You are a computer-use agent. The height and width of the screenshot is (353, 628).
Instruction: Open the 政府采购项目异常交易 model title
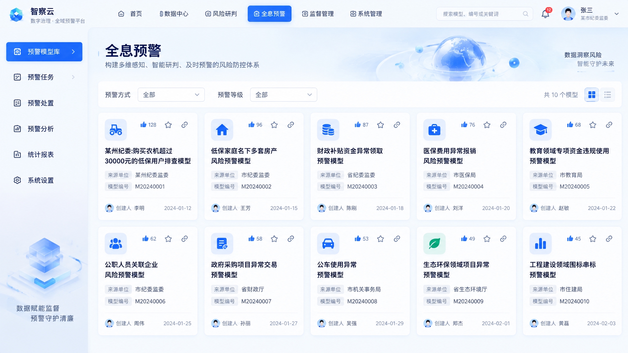point(244,270)
